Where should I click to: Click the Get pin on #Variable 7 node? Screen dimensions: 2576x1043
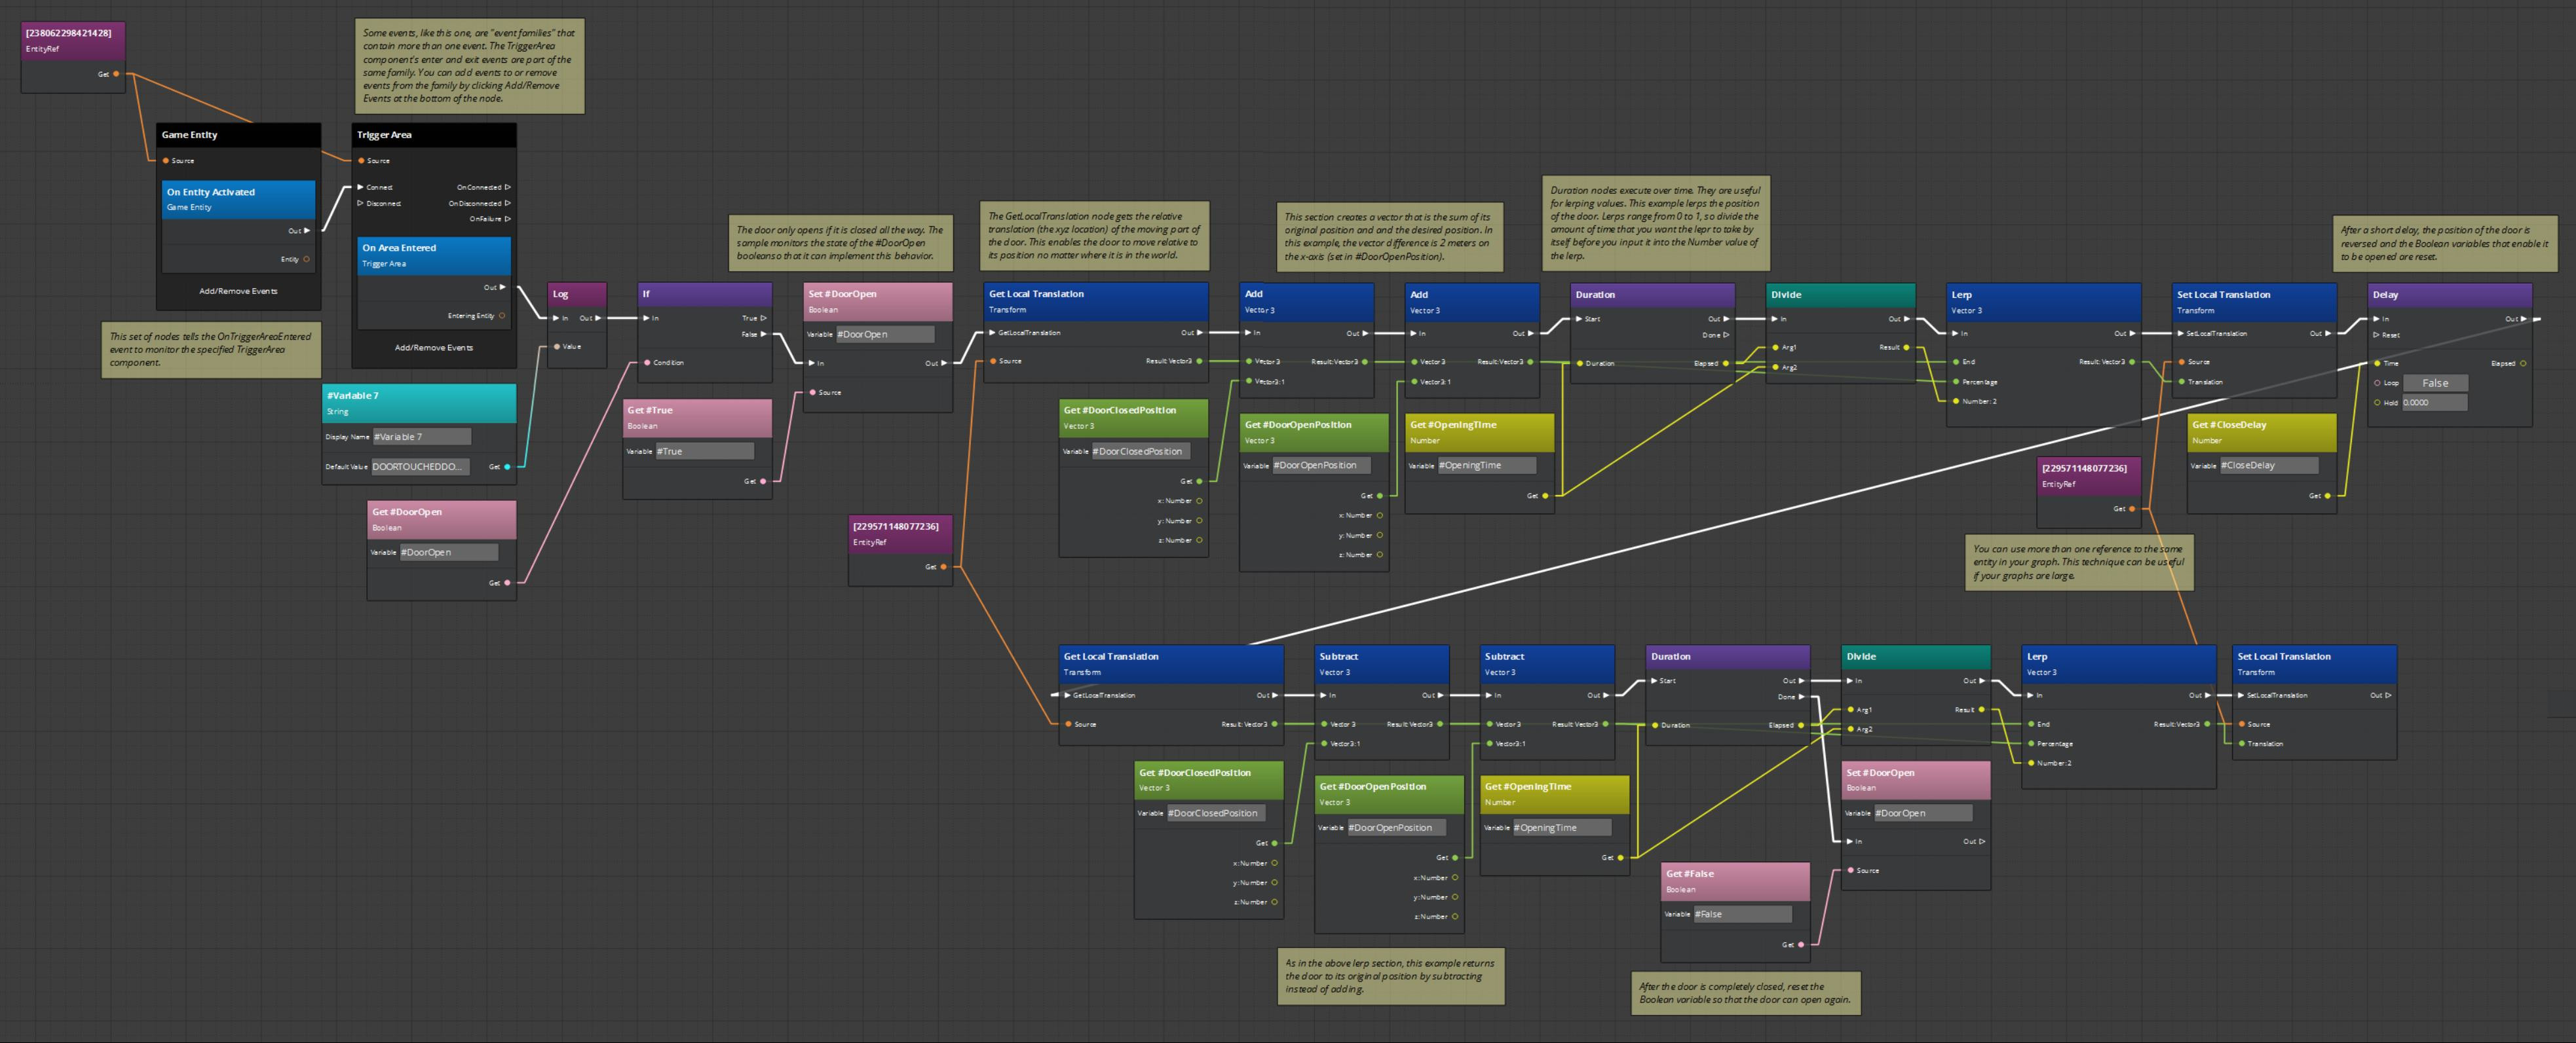click(507, 467)
